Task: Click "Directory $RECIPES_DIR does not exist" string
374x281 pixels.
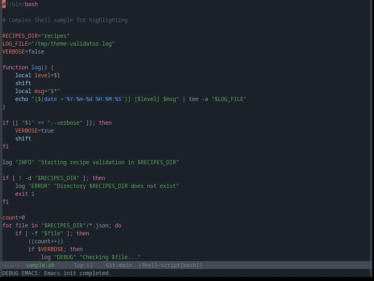Action: [116, 186]
